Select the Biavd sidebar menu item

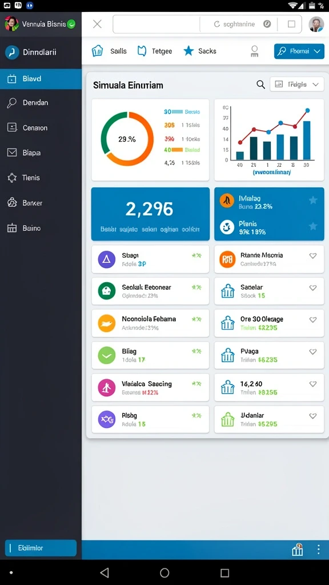tap(41, 79)
